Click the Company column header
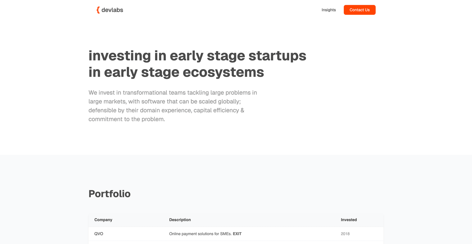The image size is (472, 244). coord(103,220)
